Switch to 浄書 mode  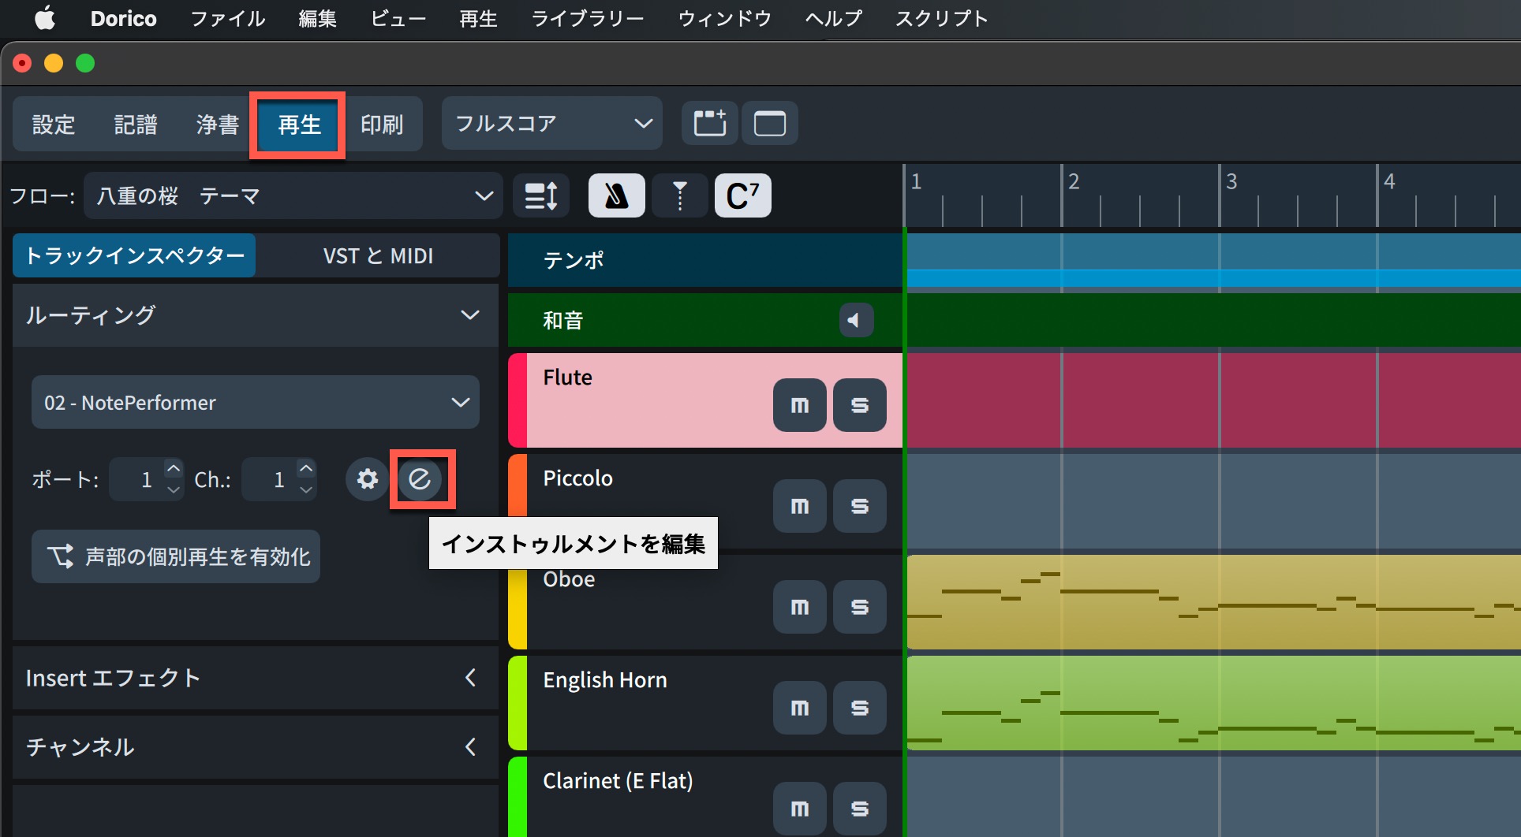point(218,124)
